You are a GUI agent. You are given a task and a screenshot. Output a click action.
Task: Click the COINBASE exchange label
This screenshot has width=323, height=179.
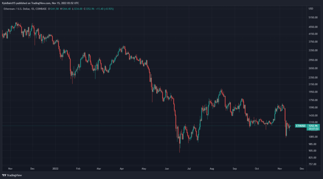click(x=41, y=9)
